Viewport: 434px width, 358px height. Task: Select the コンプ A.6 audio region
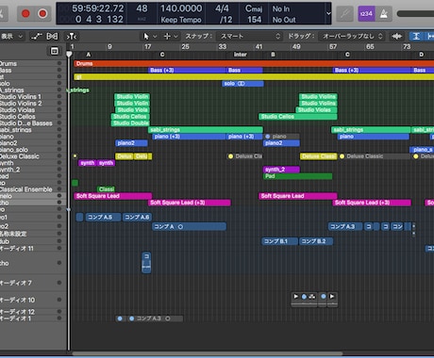click(137, 217)
